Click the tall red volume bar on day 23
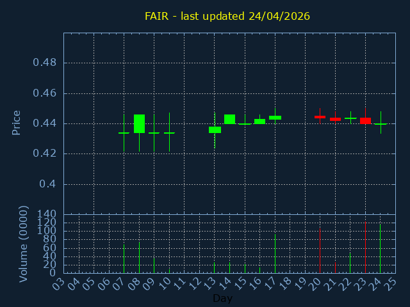Image resolution: width=410 pixels, height=307 pixels. tap(365, 248)
